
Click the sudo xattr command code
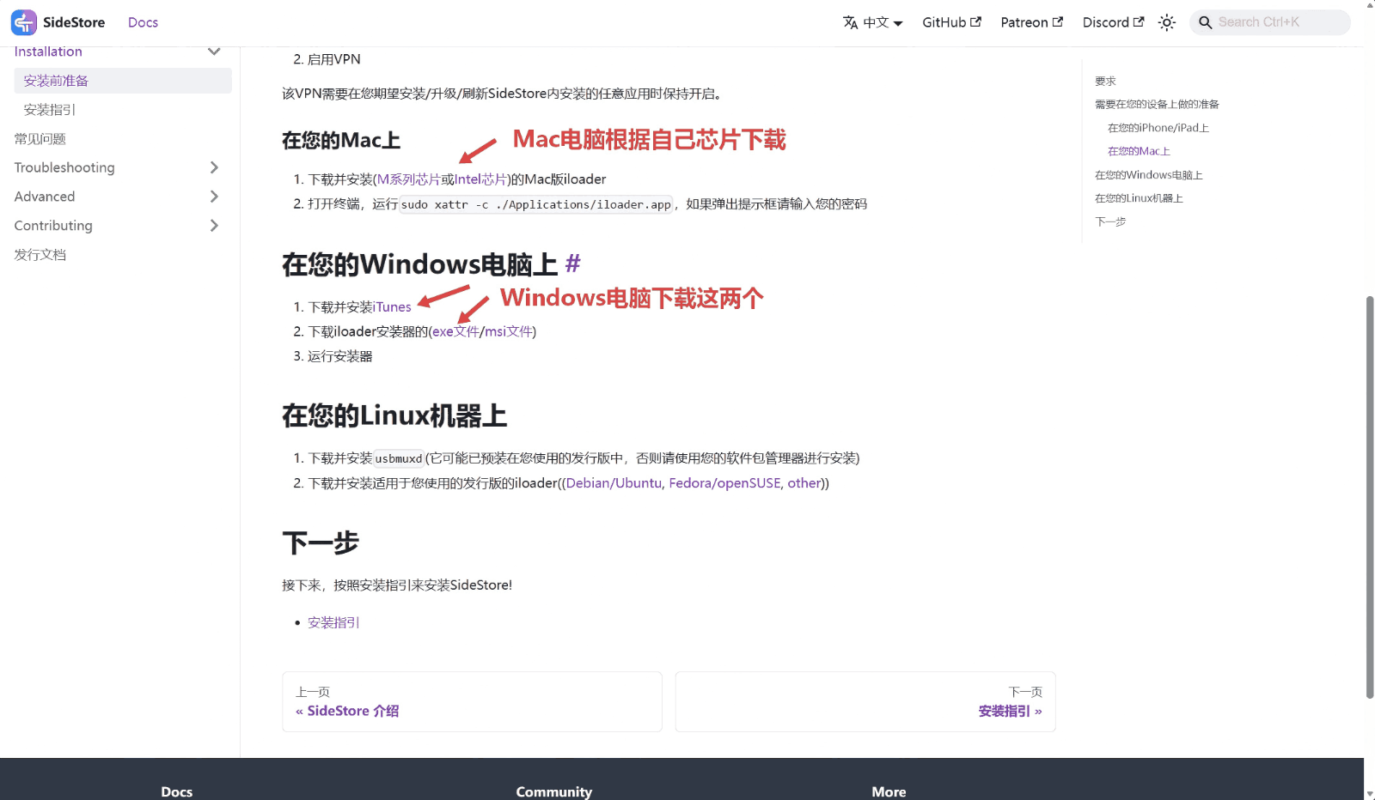point(536,204)
